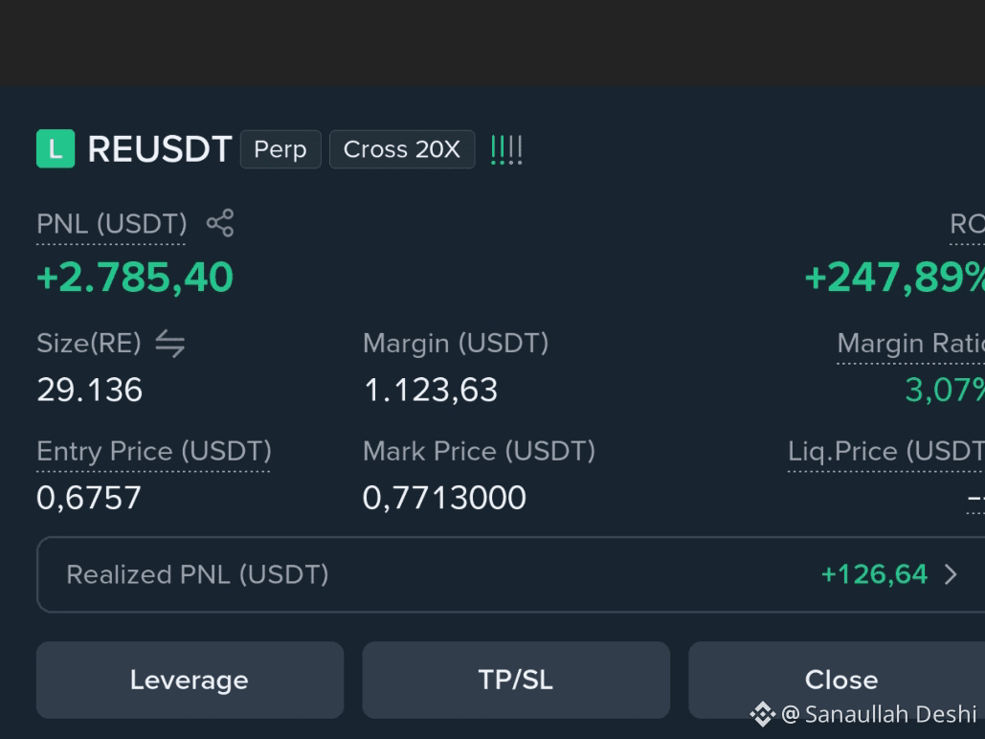Click the share PNL icon
Viewport: 985px width, 739px height.
[x=220, y=223]
